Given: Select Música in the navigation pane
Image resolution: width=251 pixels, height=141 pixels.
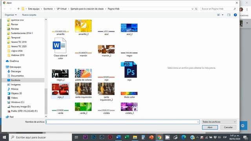Looking at the screenshot, I should click(15, 89).
